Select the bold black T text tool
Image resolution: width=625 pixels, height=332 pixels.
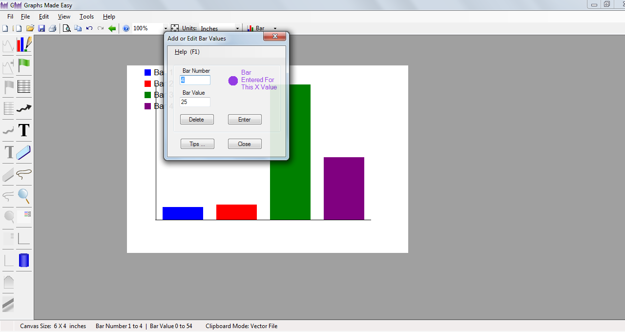click(x=24, y=130)
